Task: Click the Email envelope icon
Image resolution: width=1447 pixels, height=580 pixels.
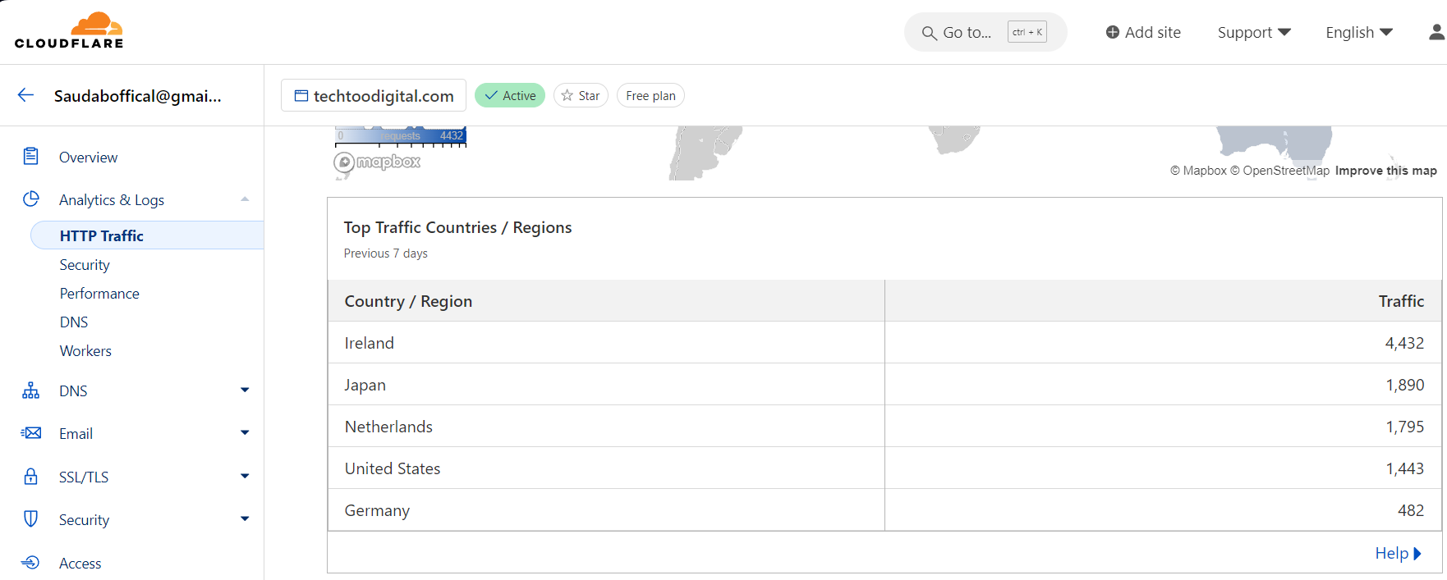Action: tap(31, 433)
